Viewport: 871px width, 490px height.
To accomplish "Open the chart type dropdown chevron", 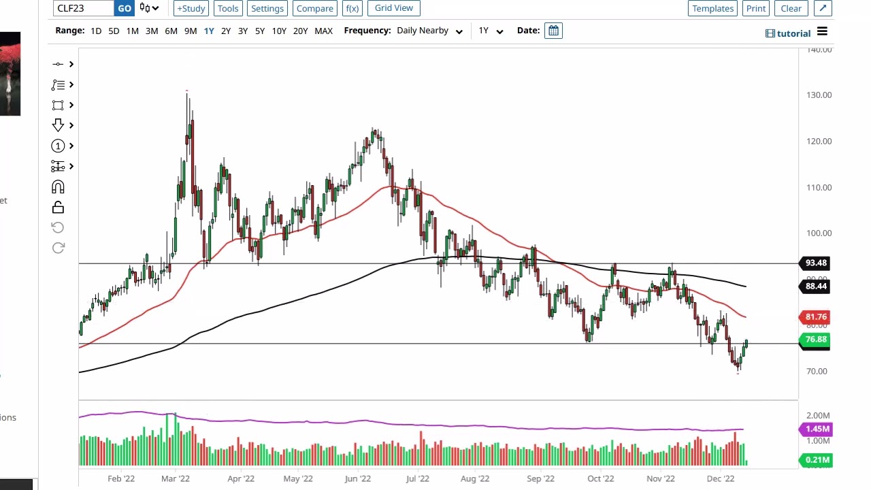I will point(156,8).
